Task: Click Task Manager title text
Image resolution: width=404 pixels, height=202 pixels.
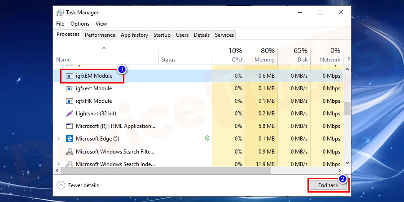Action: point(82,13)
